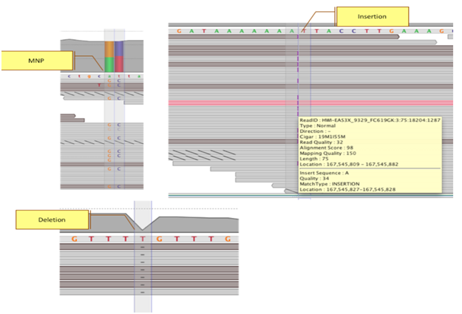Click the Mapping Quality 150 tooltip line
Viewport: 462px width, 314px height.
[328, 154]
